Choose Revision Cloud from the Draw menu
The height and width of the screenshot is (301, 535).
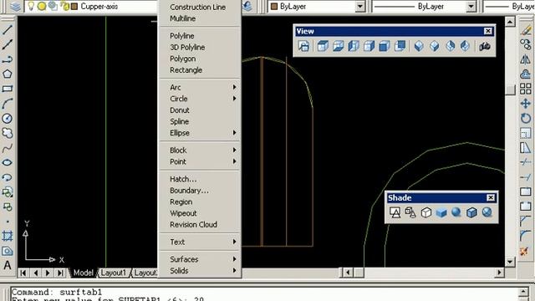tap(201, 225)
